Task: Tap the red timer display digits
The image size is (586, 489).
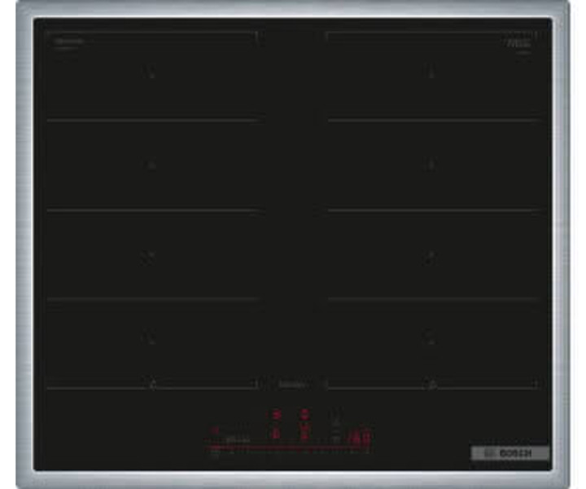Action: tap(360, 439)
